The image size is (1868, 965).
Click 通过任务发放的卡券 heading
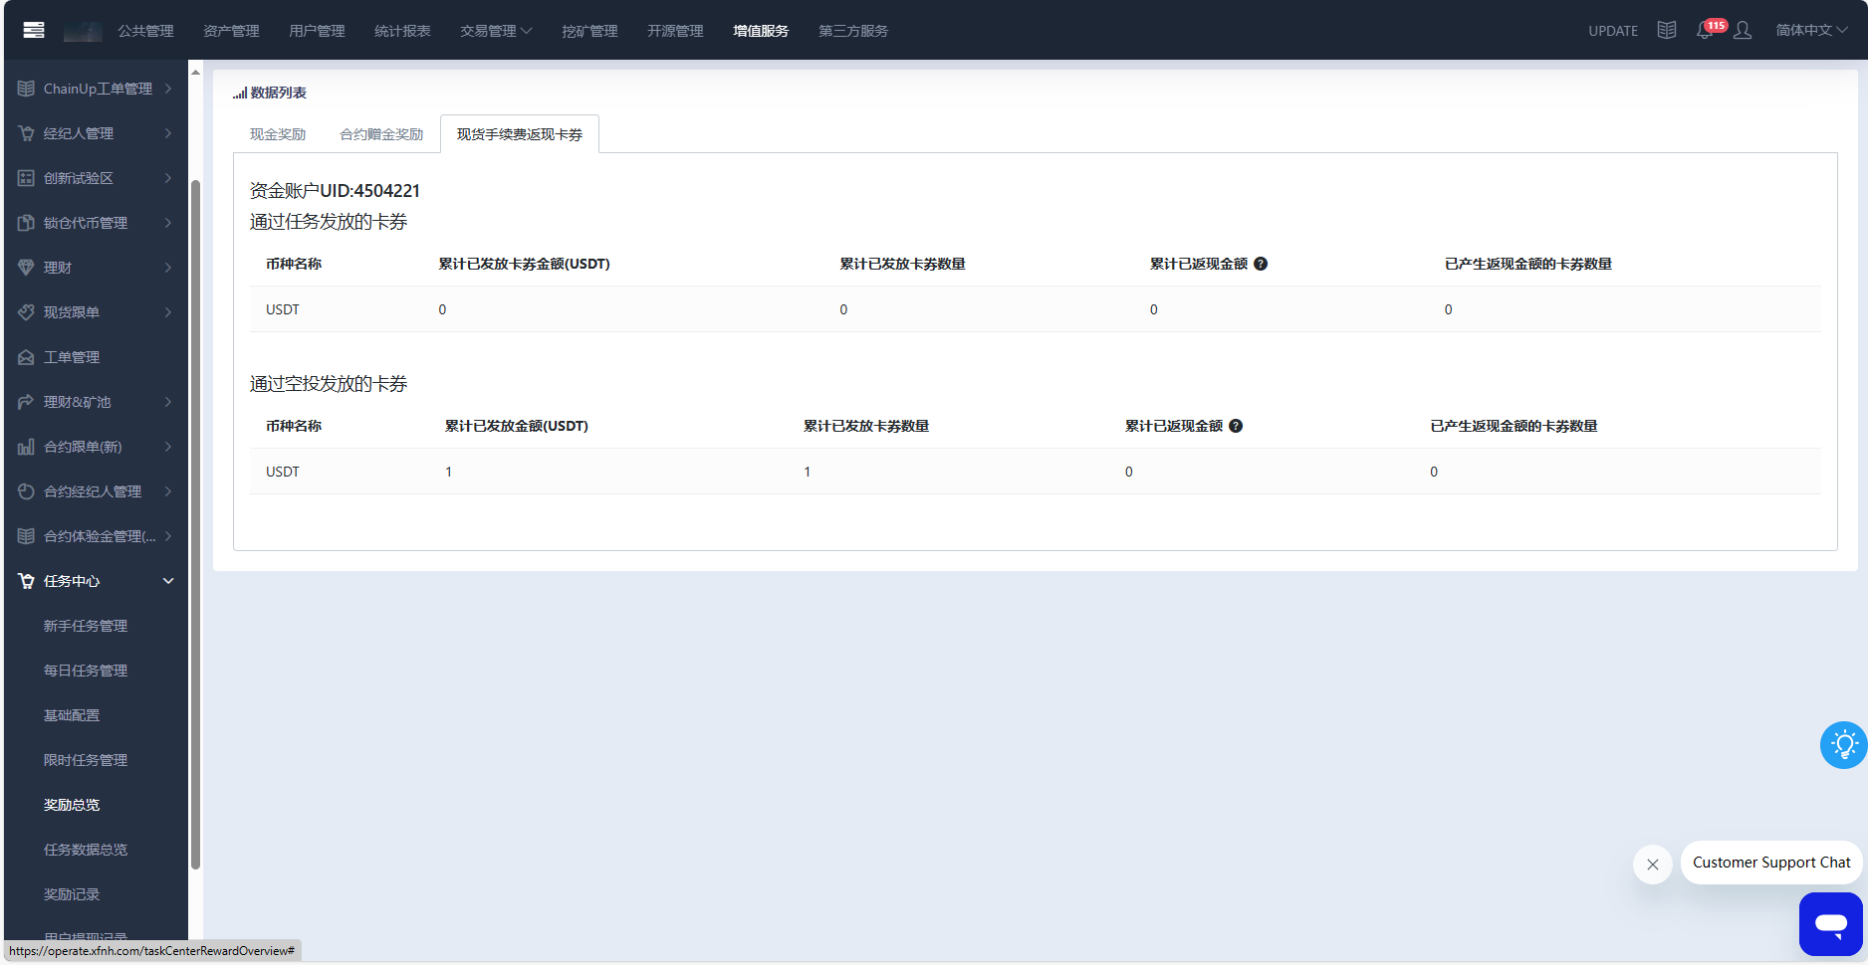329,222
